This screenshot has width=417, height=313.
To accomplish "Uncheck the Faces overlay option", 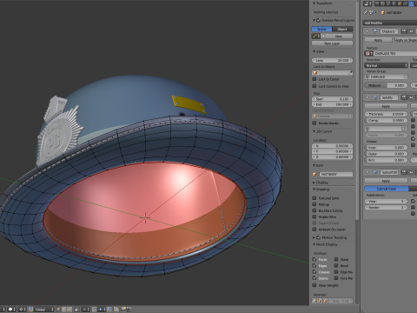I will 314,259.
